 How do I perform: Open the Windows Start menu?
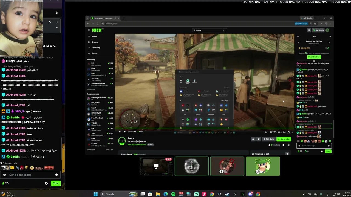point(95,194)
